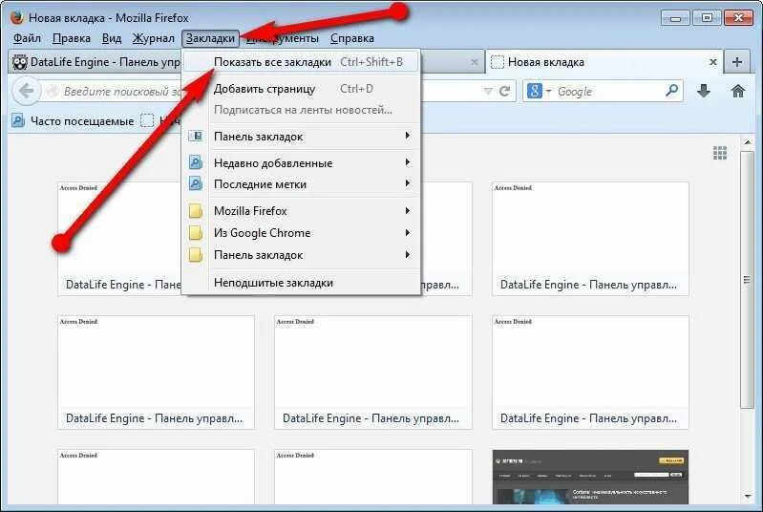Click the Mozilla Firefox folder icon
Image resolution: width=763 pixels, height=512 pixels.
pos(195,211)
